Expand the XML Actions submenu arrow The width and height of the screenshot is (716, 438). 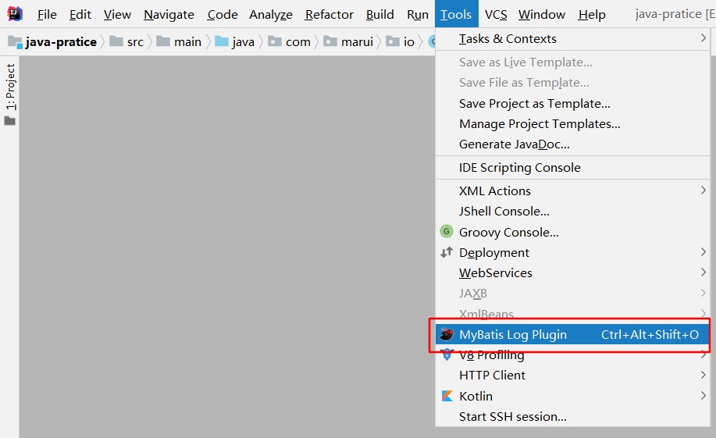pyautogui.click(x=703, y=191)
